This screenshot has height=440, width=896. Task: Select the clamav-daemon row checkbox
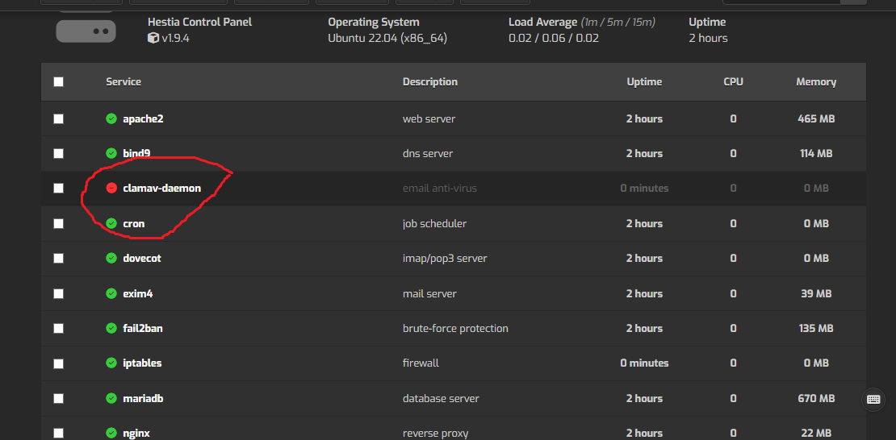pyautogui.click(x=58, y=188)
